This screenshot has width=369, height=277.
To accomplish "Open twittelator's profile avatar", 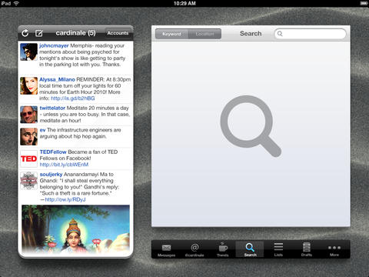I will click(28, 115).
